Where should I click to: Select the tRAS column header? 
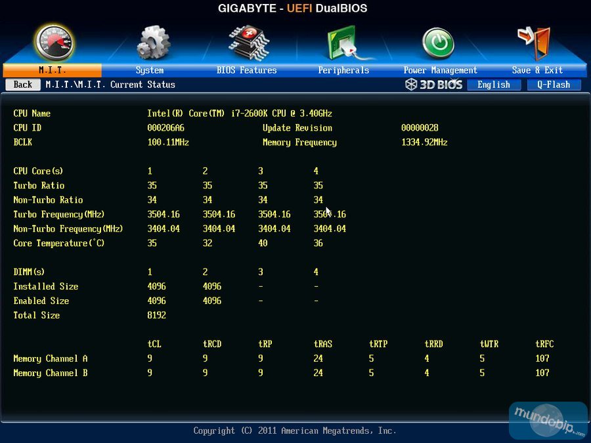point(323,344)
